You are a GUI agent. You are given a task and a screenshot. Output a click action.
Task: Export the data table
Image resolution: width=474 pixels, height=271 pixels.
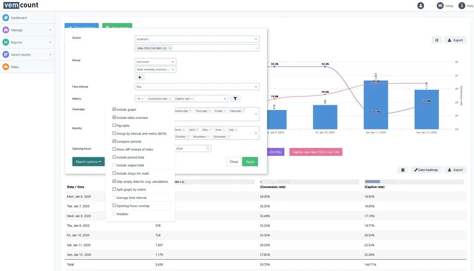tap(455, 170)
